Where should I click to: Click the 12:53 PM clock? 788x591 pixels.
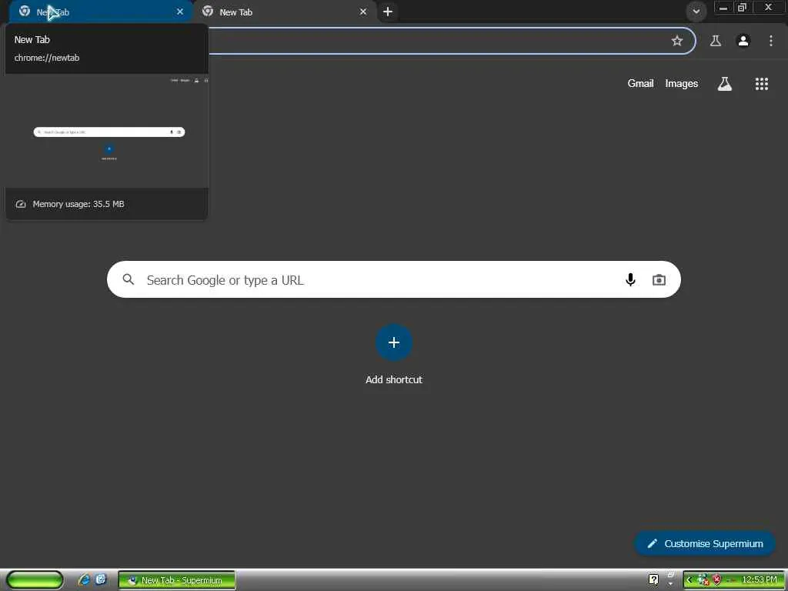pyautogui.click(x=760, y=580)
